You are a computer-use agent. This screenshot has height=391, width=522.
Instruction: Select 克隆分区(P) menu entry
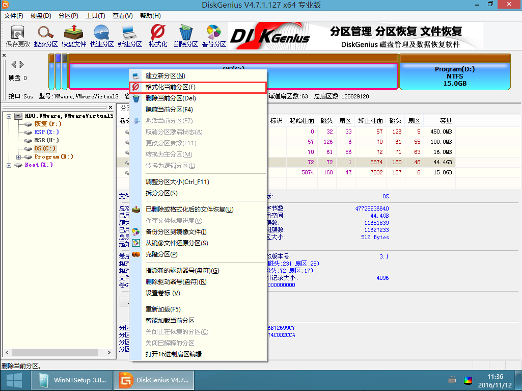click(x=199, y=254)
